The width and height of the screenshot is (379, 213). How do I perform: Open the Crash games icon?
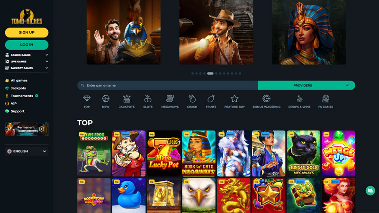192,99
